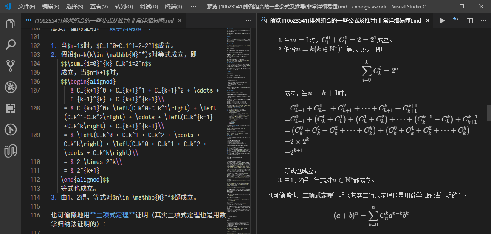491x234 pixels.
Task: Click **二项式定理** in source line 116
Action: [x=113, y=215]
